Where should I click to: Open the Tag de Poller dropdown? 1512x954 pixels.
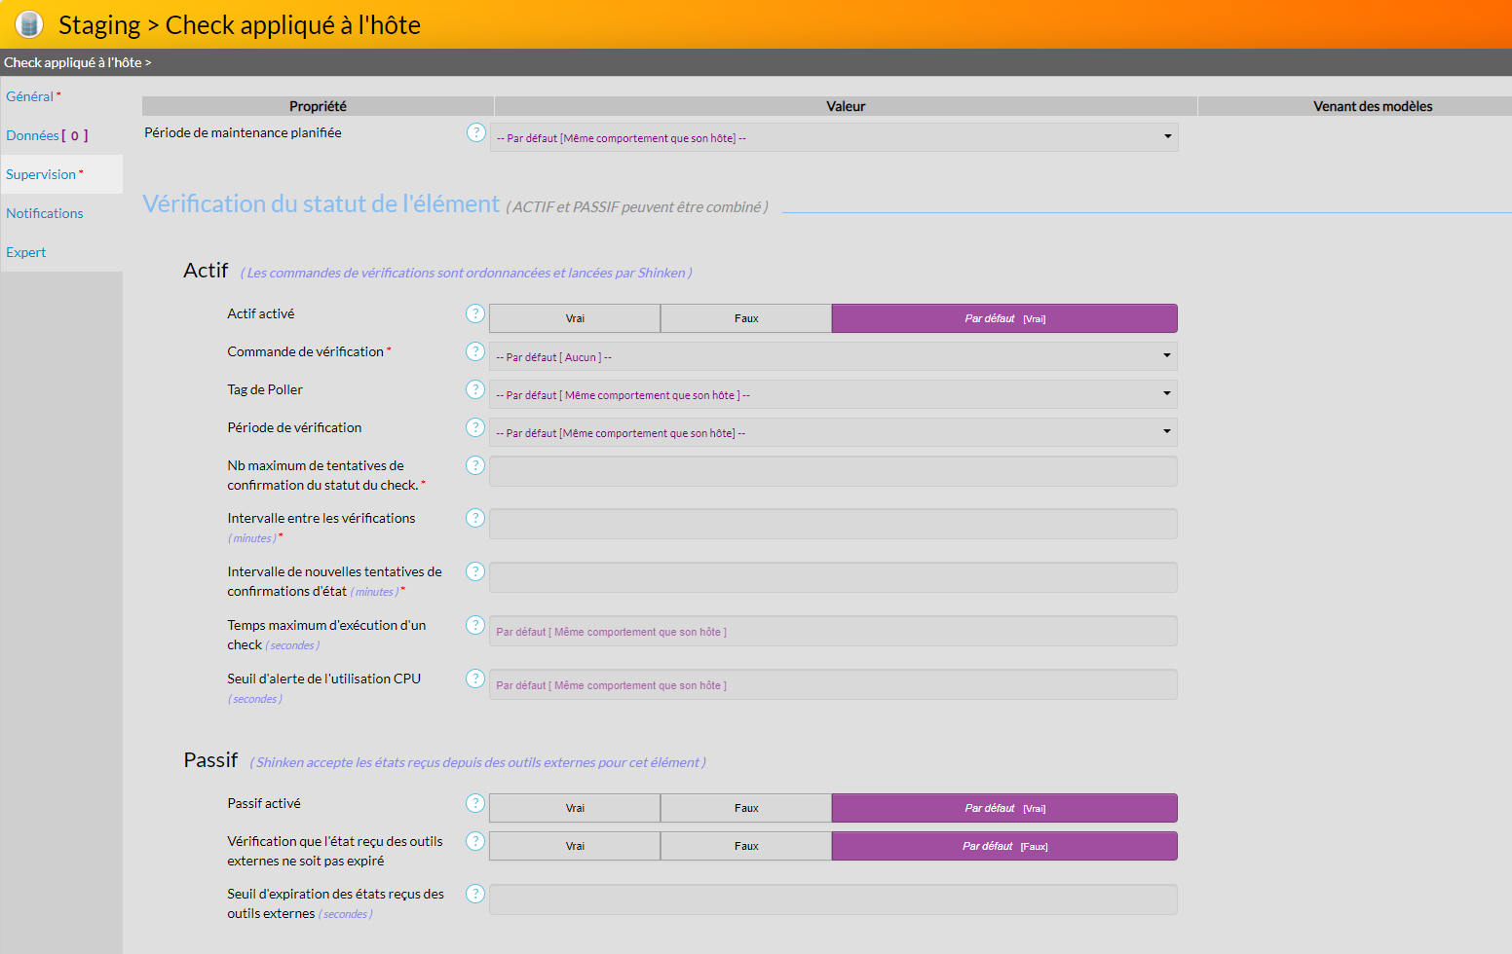pyautogui.click(x=833, y=394)
